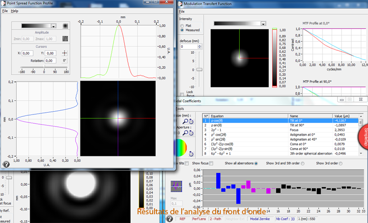Click the cursor X value field
The width and height of the screenshot is (368, 223).
[x=28, y=53]
